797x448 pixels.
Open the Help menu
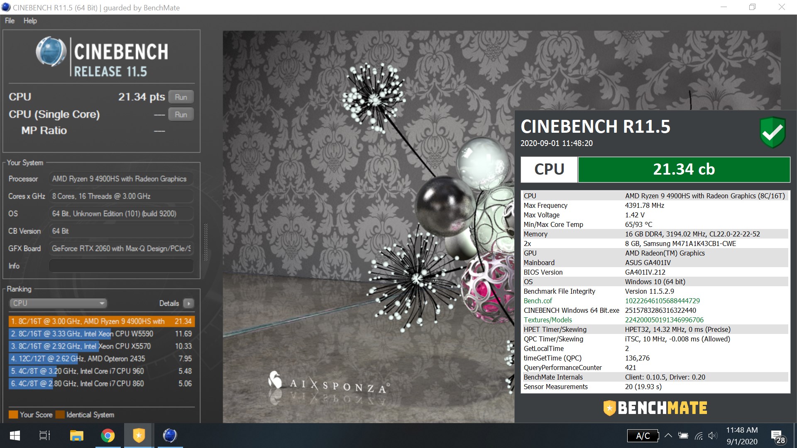(30, 21)
